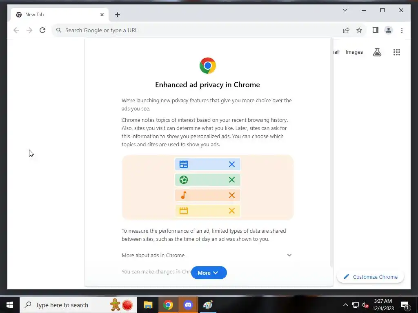Click the blue More button
The height and width of the screenshot is (313, 418).
pos(209,273)
